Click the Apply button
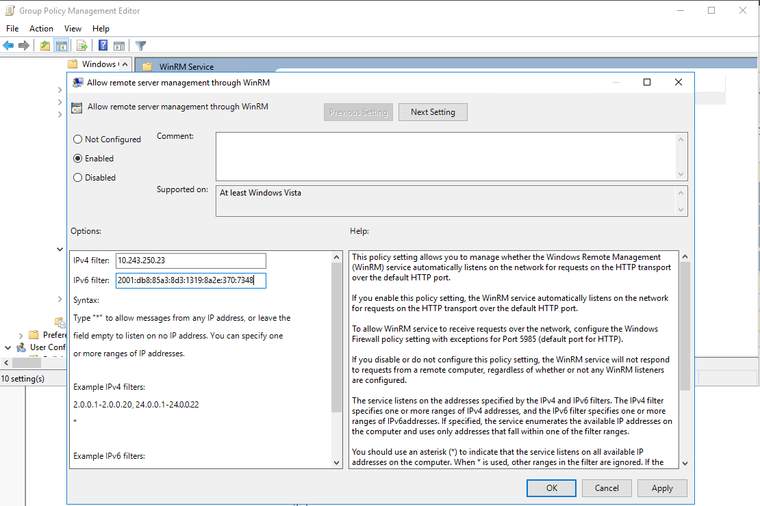The height and width of the screenshot is (506, 760). [x=662, y=488]
